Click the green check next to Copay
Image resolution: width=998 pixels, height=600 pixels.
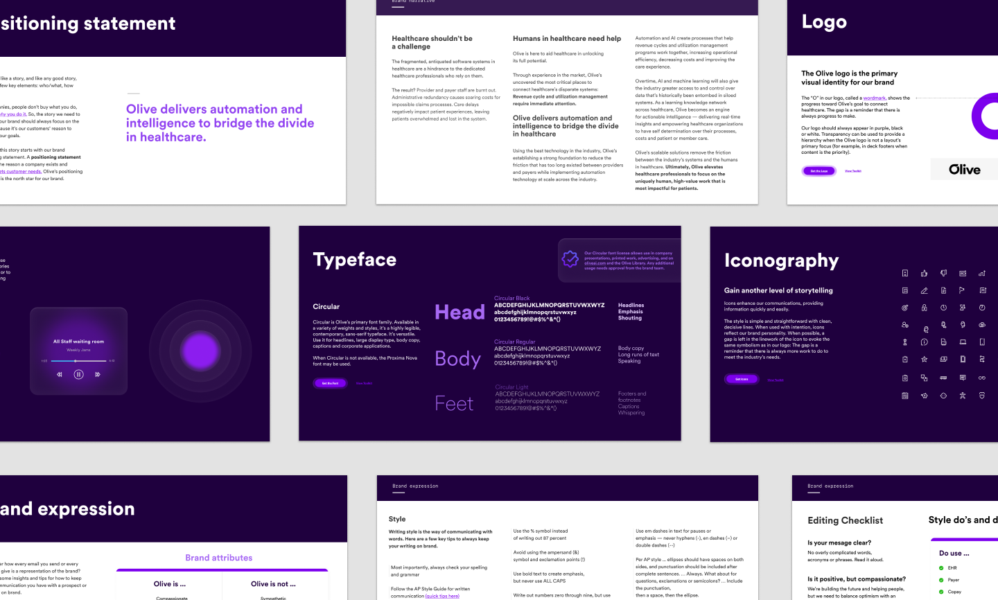[x=941, y=592]
